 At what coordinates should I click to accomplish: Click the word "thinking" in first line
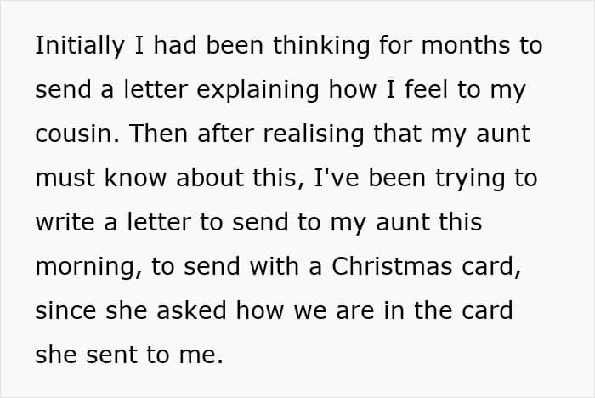[x=321, y=46]
